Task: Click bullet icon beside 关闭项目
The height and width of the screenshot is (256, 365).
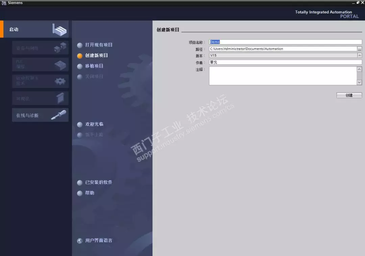Action: [x=80, y=77]
